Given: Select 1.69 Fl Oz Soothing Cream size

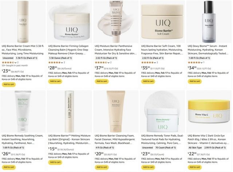Looking at the screenshot, I should (x=13, y=148).
